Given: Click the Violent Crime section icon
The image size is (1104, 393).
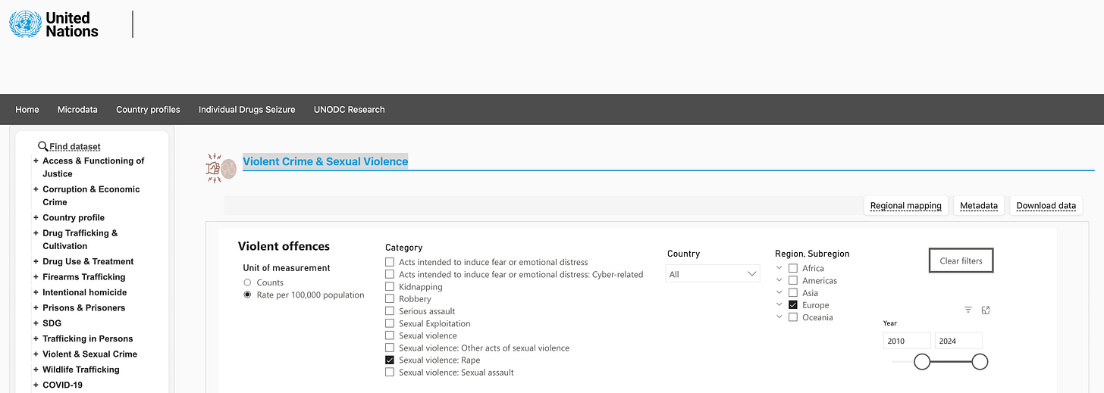Looking at the screenshot, I should [221, 168].
